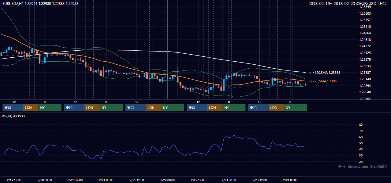Click the 1.25603 price axis label
This screenshot has height=183, width=391.
365,13
